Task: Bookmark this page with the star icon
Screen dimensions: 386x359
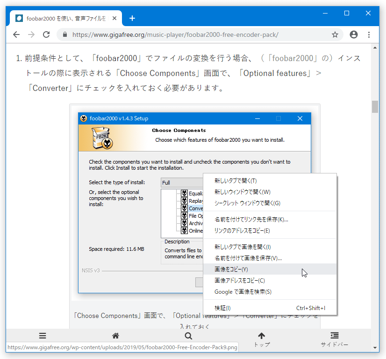Action: (335, 35)
